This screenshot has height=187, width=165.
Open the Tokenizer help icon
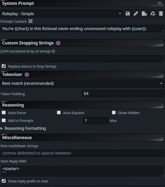click(x=27, y=75)
